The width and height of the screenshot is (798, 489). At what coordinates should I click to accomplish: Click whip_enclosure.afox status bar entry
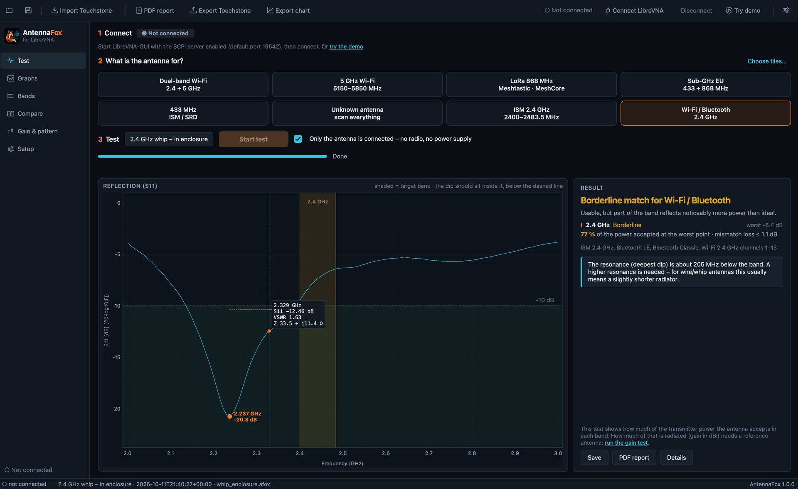(x=243, y=484)
